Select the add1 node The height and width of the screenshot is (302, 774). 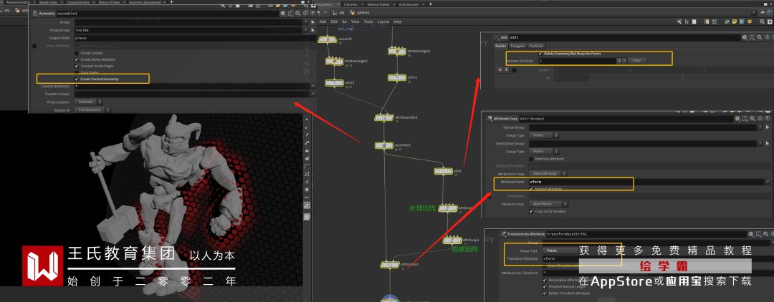pyautogui.click(x=443, y=171)
